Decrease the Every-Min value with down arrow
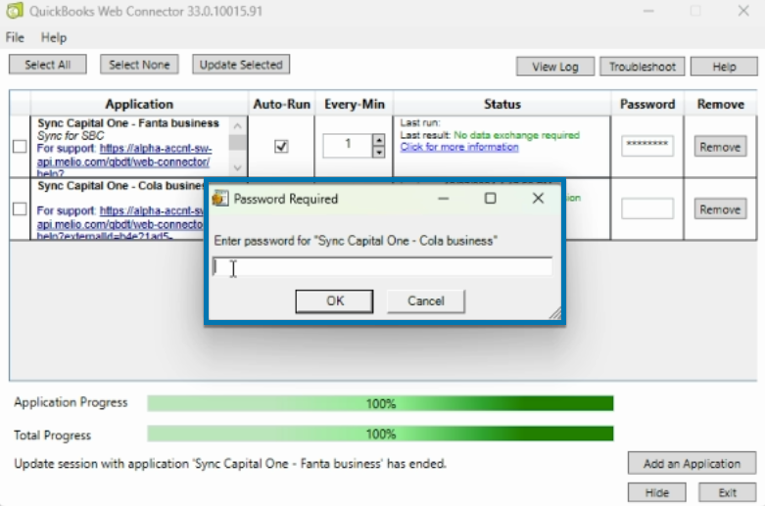Viewport: 765px width, 506px height. 378,152
